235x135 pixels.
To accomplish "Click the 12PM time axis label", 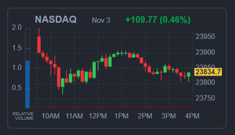I will 98,116.
